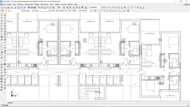Screen dimensions: 190x107
Task: Click the Pan hand icon
Action: click(x=64, y=8)
